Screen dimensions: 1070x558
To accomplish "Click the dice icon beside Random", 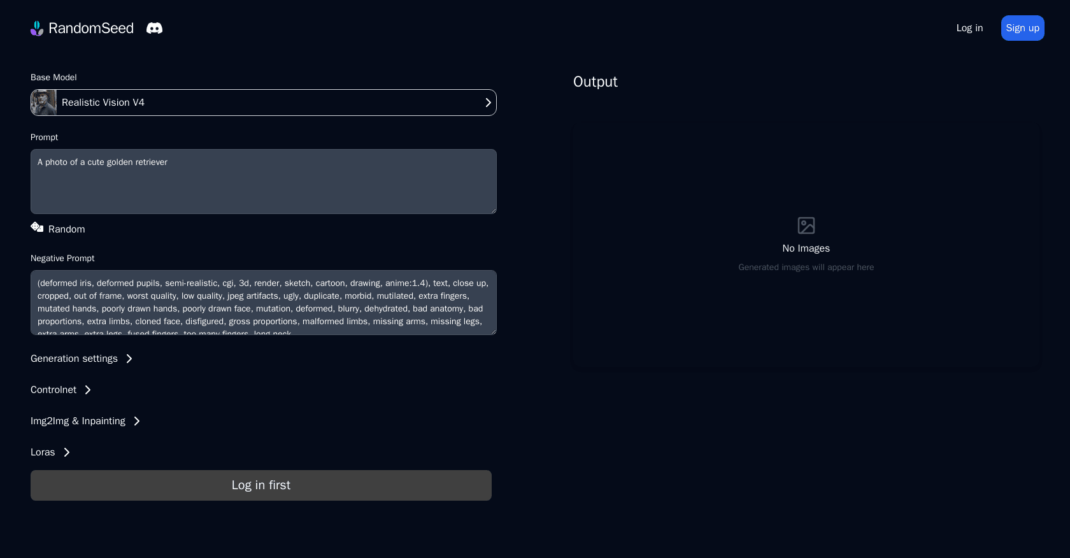I will click(x=37, y=227).
